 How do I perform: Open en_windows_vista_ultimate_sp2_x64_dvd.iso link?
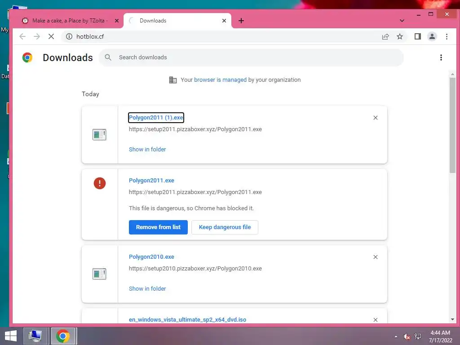(x=187, y=319)
